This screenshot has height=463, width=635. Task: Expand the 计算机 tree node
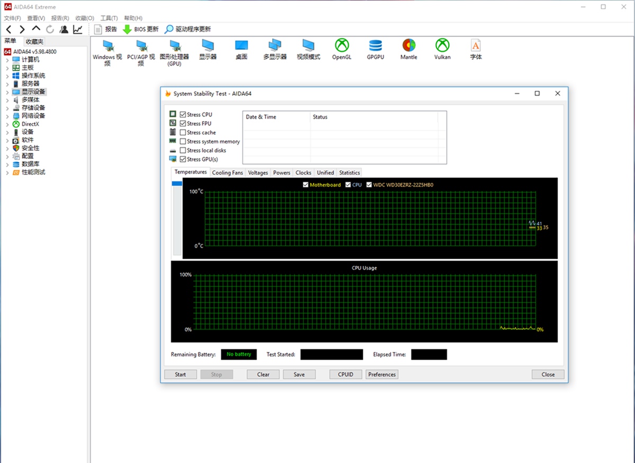[x=7, y=60]
